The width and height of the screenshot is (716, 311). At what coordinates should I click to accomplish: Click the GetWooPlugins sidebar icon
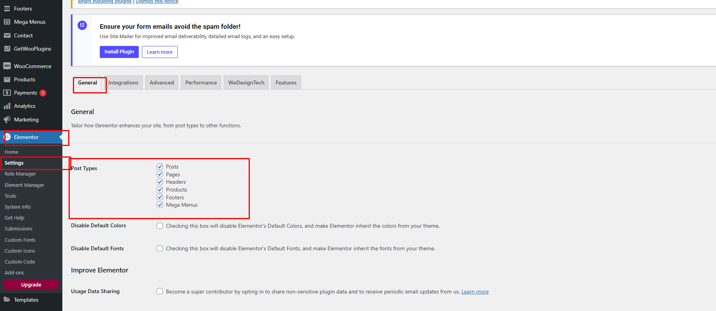point(7,49)
